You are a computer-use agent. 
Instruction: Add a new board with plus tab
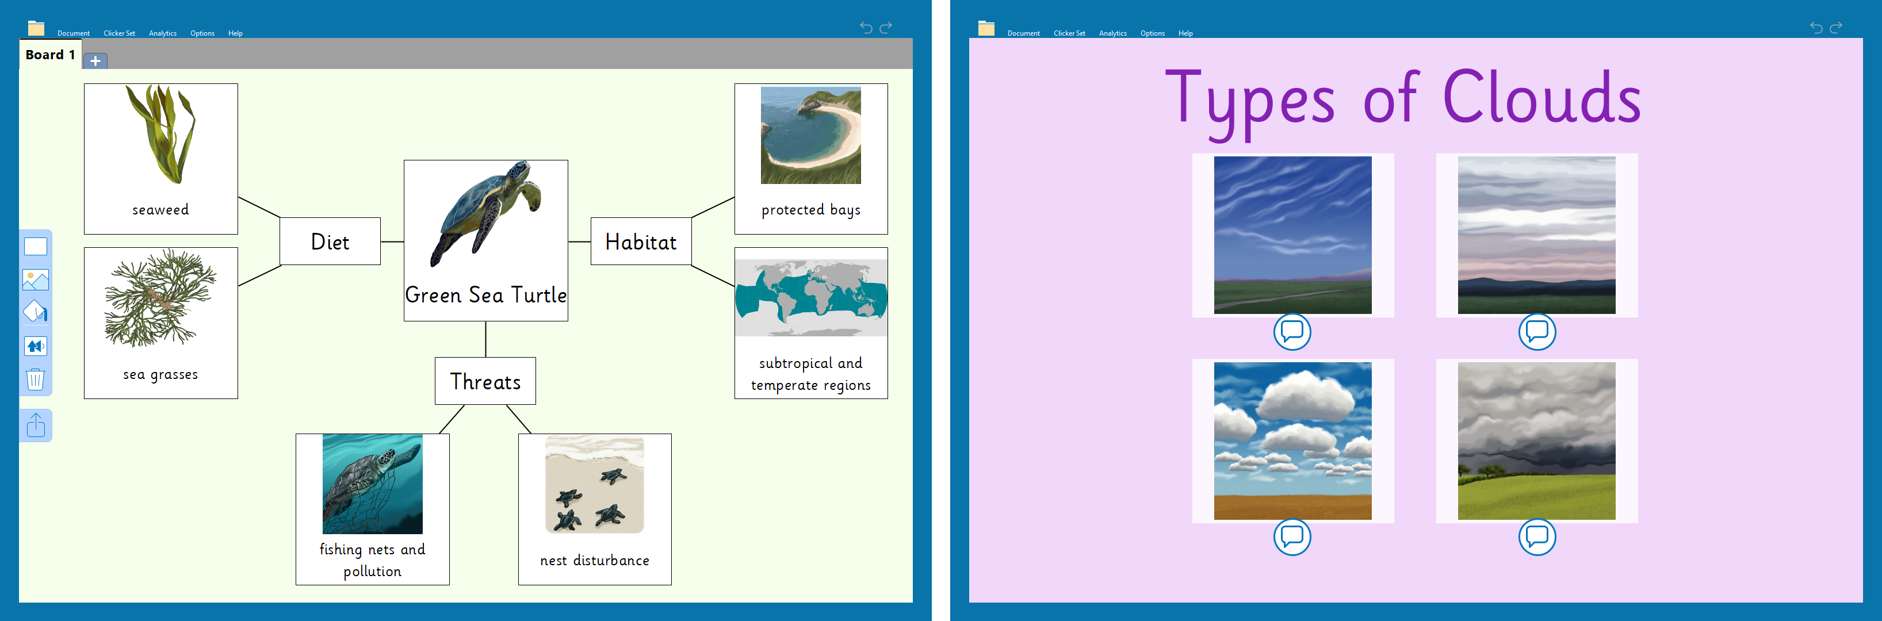tap(95, 60)
